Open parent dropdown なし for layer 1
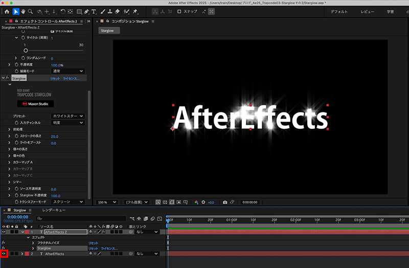Image resolution: width=409 pixels, height=268 pixels. (x=147, y=232)
